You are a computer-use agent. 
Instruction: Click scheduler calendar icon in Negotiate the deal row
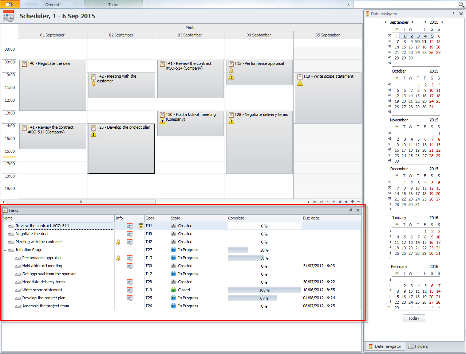coord(130,234)
